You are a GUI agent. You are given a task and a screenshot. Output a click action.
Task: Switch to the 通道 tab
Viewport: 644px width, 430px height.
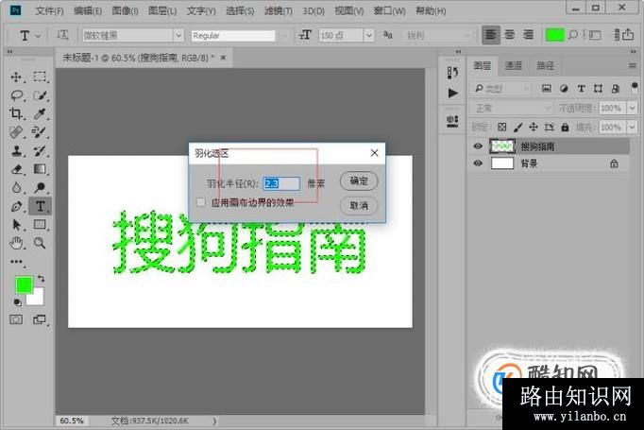514,65
